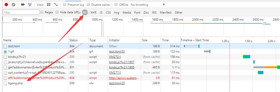Open initiator link bindo.js?f=21:1895
280x92 pixels.
pyautogui.click(x=122, y=67)
